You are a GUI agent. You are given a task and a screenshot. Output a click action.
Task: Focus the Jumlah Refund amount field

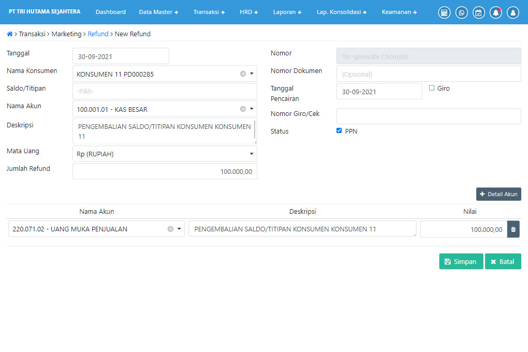(165, 171)
